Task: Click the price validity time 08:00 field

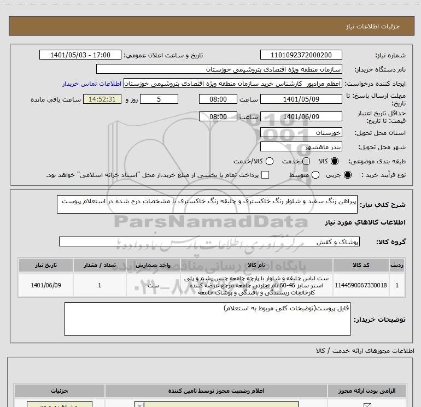Action: pyautogui.click(x=218, y=116)
